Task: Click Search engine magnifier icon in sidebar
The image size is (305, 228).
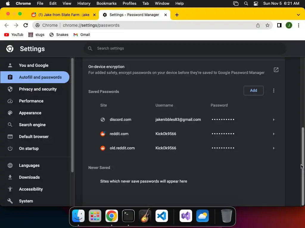Action: point(10,125)
